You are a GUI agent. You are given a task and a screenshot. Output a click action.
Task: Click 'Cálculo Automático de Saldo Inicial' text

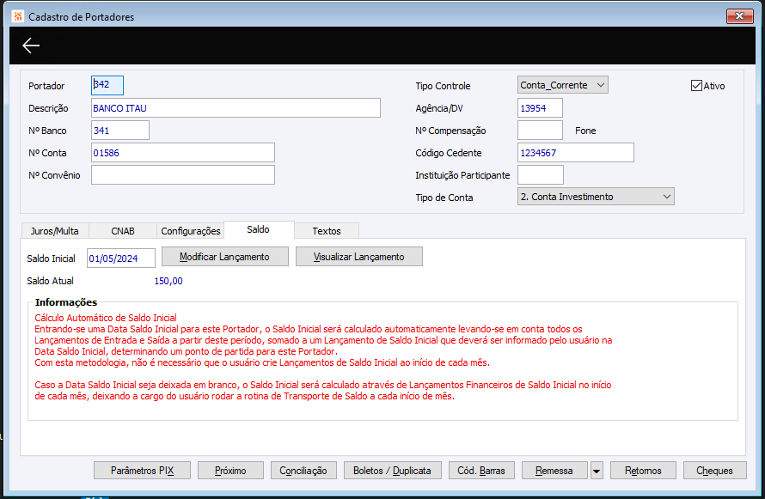tap(106, 318)
